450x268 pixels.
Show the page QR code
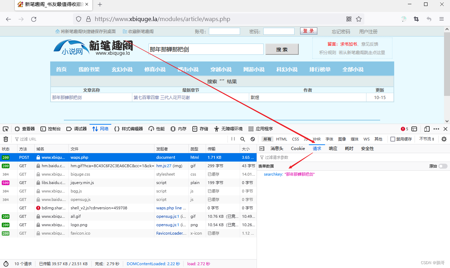[x=349, y=19]
